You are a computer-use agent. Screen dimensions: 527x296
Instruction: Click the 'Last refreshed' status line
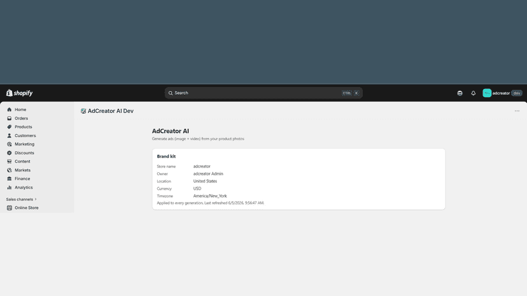[211, 203]
